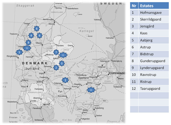
Task: Click the Estates column header
Action: pyautogui.click(x=154, y=5)
